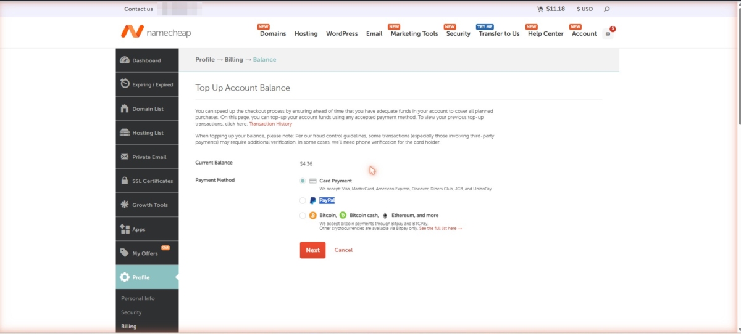Open the Hosting menu
741x334 pixels.
[x=306, y=34]
